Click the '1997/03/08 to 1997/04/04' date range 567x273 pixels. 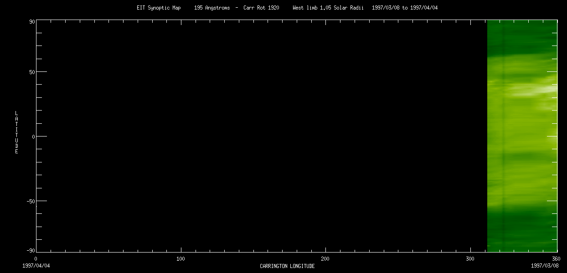(x=405, y=8)
